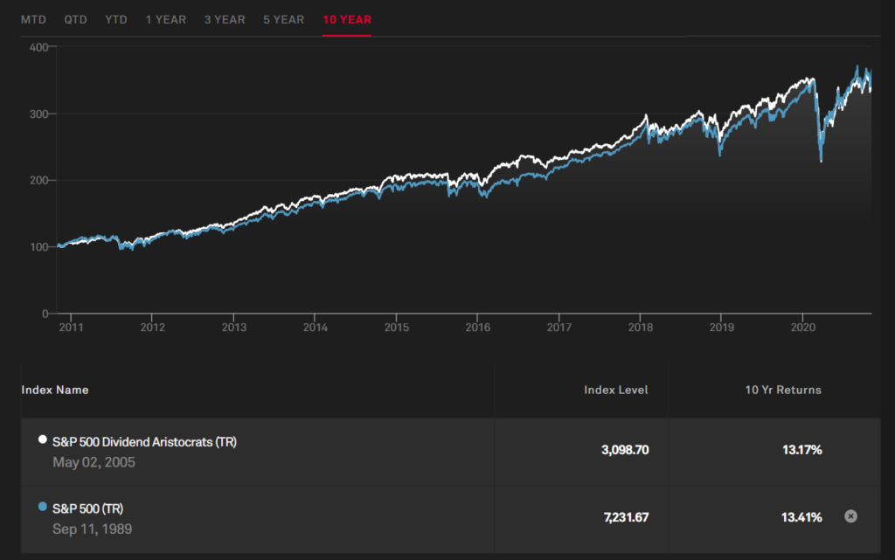Click the Index Level column header

tap(616, 390)
